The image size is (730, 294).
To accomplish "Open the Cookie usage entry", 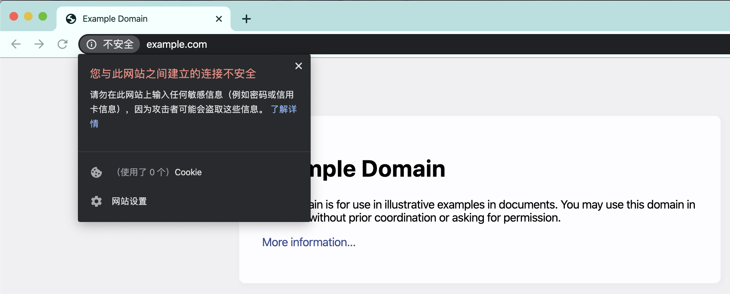I will coord(194,172).
